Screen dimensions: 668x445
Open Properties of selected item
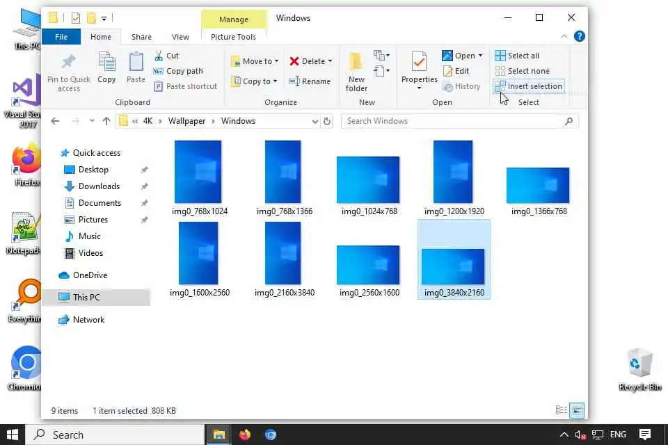click(x=419, y=71)
